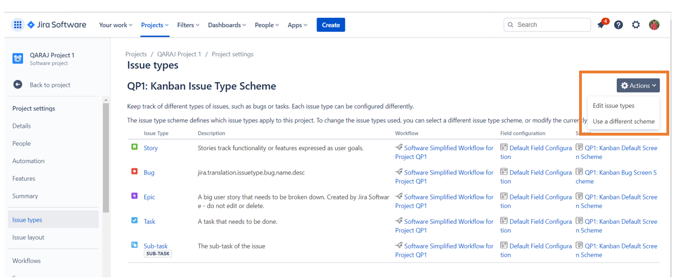Open Sub-task's Kanban Default Screen Scheme link

pos(616,250)
